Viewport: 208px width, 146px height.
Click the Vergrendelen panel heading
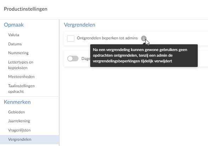[x=80, y=25]
